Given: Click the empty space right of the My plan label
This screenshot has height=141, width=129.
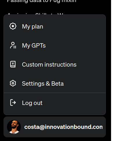Looking at the screenshot, I should point(74,27).
